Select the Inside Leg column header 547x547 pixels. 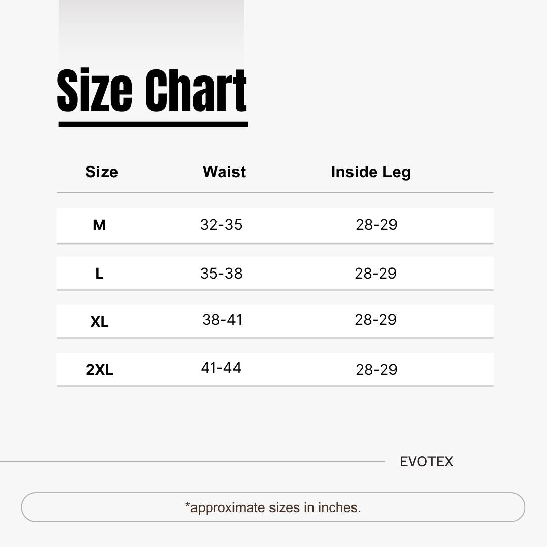[x=370, y=173]
